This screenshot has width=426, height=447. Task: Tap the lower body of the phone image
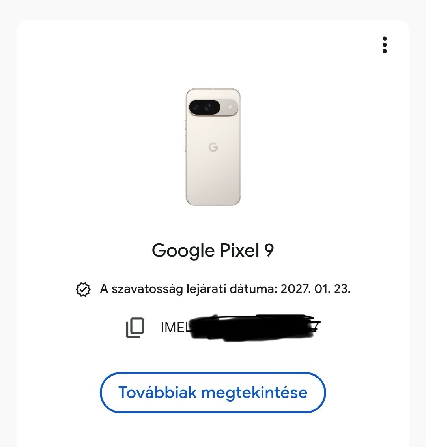click(x=213, y=182)
